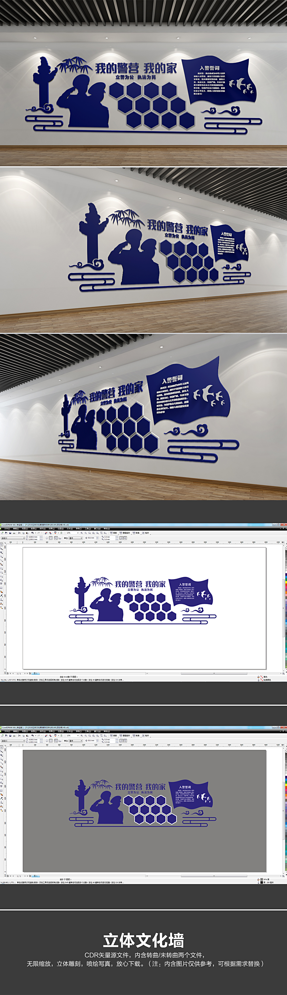Click 增强插件 button in white-canvas window toolbar
287x995 pixels.
click(x=125, y=533)
